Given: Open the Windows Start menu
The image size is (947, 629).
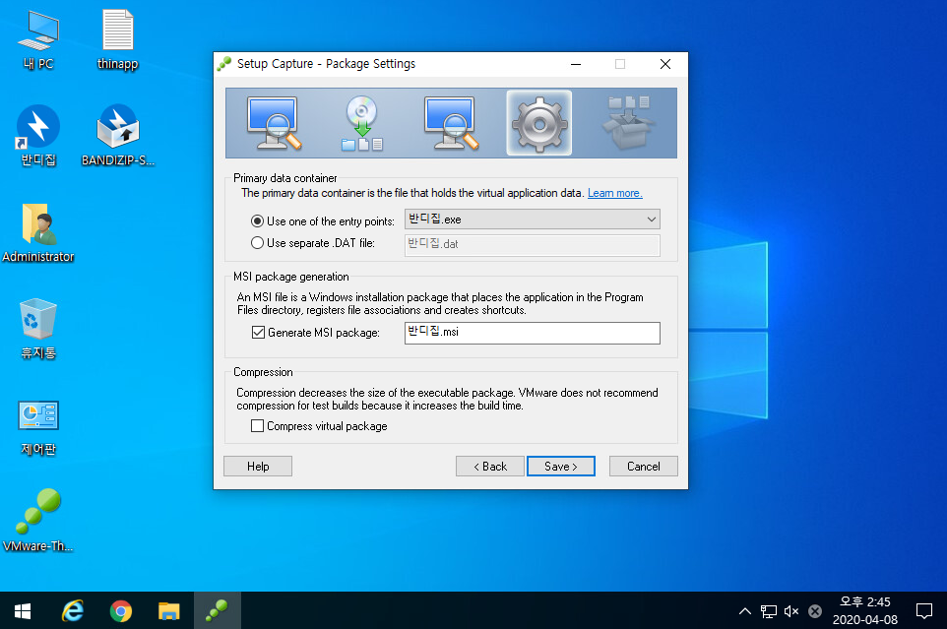Looking at the screenshot, I should coord(23,611).
